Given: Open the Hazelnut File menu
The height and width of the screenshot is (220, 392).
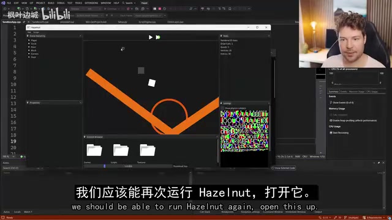Looking at the screenshot, I should tap(29, 32).
